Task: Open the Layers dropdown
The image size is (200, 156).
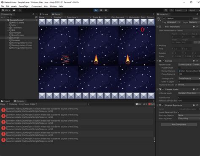Action: pos(181,10)
